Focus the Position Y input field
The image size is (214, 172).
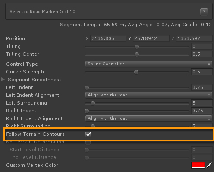[151, 38]
